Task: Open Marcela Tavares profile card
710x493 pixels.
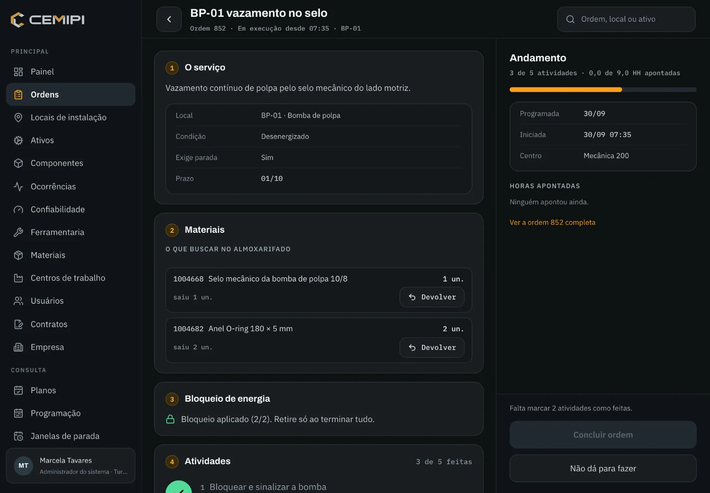Action: coord(71,466)
